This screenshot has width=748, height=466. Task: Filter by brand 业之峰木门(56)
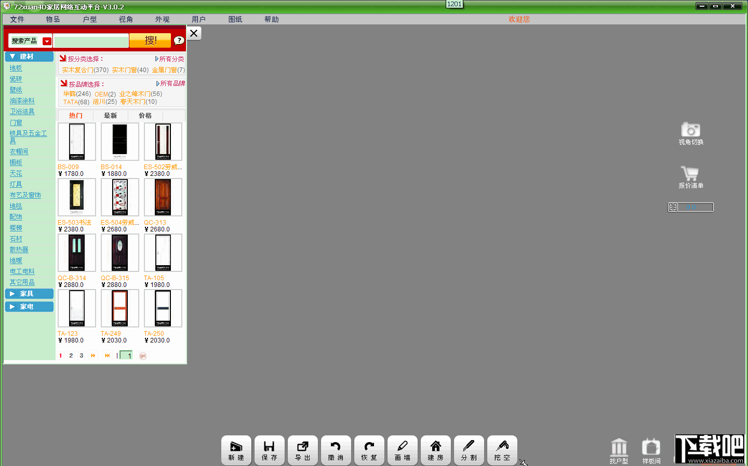pos(141,94)
